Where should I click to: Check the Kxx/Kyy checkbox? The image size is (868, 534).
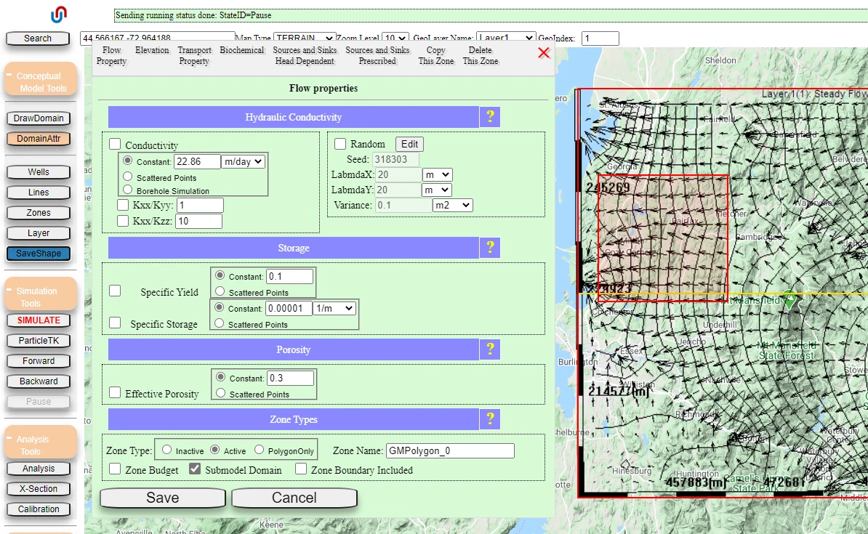point(123,205)
